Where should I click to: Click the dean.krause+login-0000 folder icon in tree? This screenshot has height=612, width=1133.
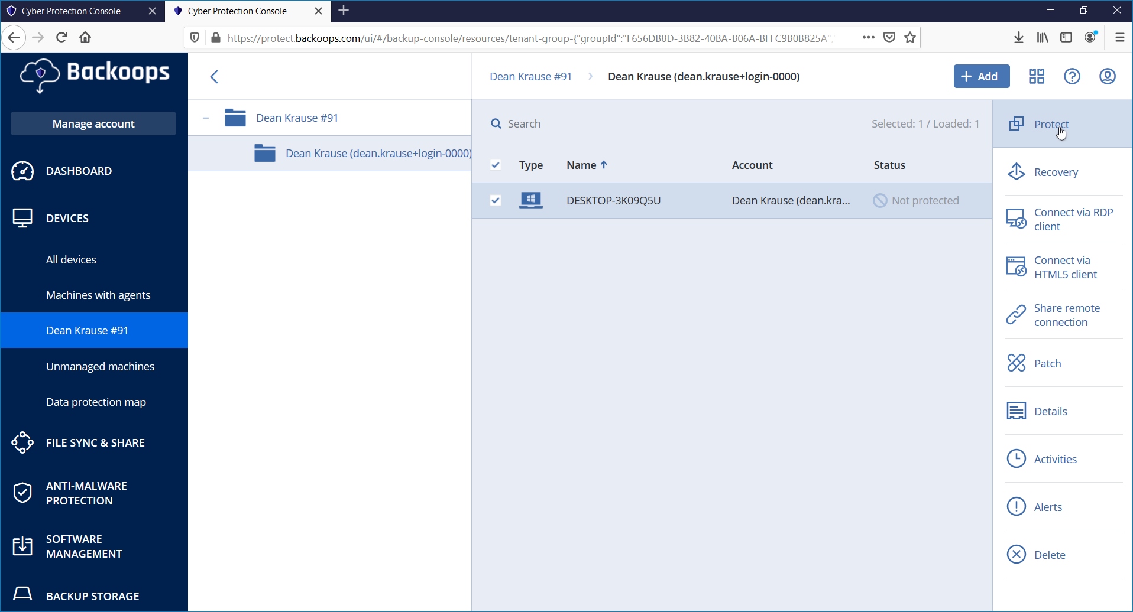pyautogui.click(x=265, y=153)
